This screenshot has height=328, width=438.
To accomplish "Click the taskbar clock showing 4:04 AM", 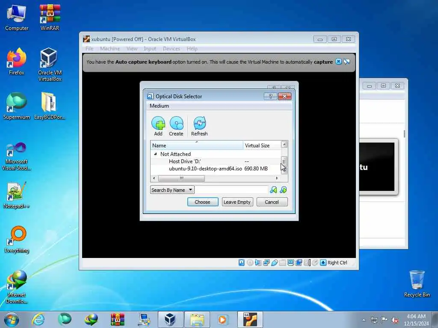I will click(x=416, y=319).
